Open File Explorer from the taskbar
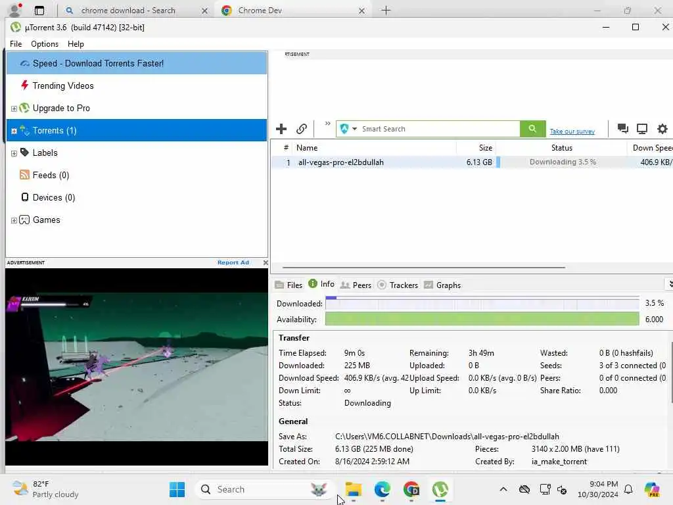Screen dimensions: 673x505 point(353,489)
